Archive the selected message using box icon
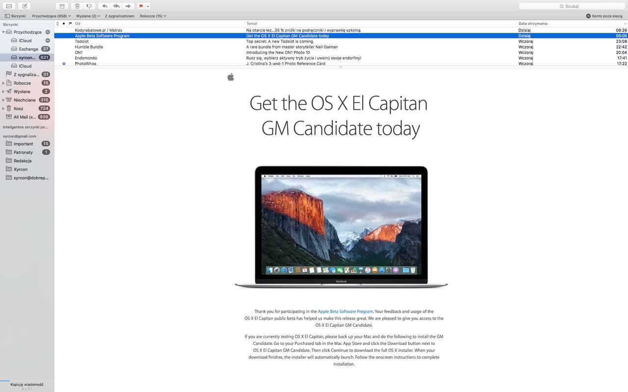 [x=61, y=6]
